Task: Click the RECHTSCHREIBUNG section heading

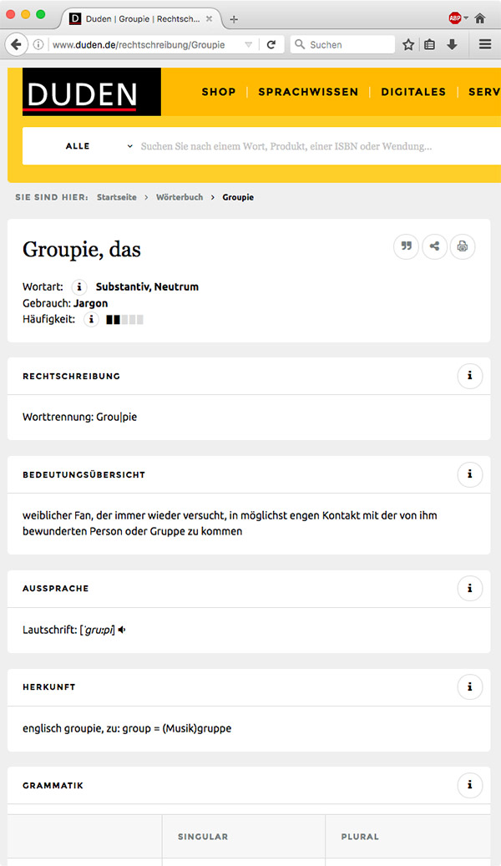Action: [71, 376]
